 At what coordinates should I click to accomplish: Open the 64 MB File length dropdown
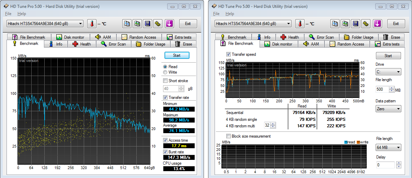click(x=388, y=148)
